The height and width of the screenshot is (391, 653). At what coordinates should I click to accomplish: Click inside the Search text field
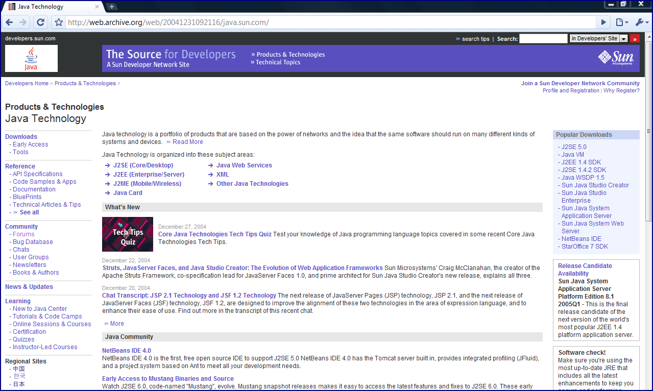click(543, 38)
